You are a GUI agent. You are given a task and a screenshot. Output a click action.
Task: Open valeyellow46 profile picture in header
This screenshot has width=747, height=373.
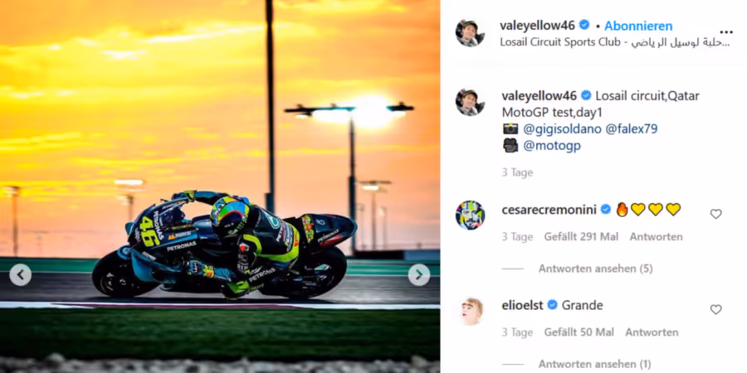click(470, 33)
